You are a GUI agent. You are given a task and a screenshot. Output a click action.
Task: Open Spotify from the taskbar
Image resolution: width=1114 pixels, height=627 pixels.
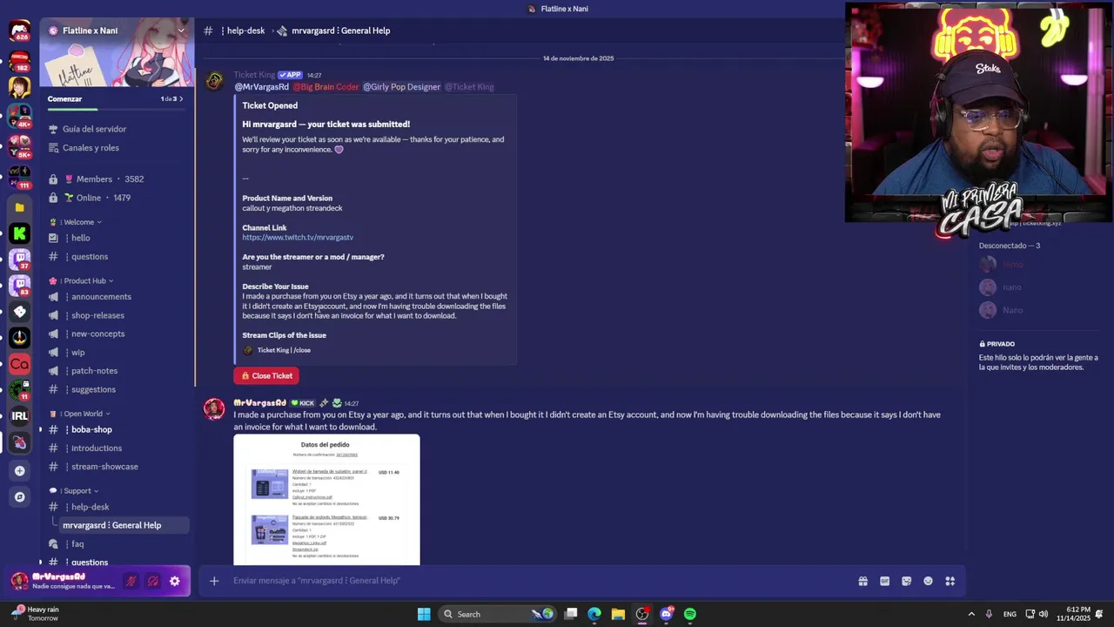pos(690,614)
